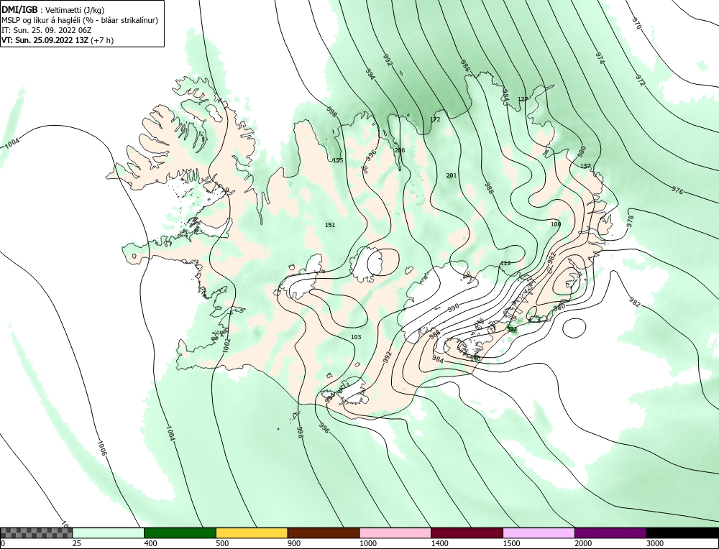The width and height of the screenshot is (719, 549).
Task: Click the legend tick label '1400'
Action: coord(439,543)
